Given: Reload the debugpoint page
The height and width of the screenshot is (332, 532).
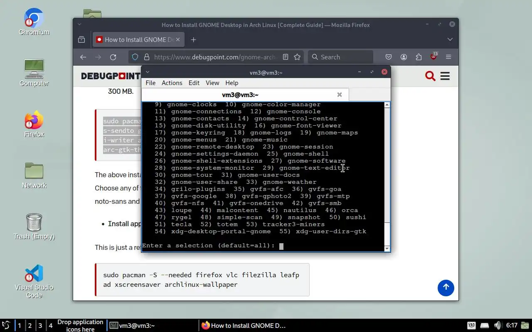Looking at the screenshot, I should coord(113,57).
